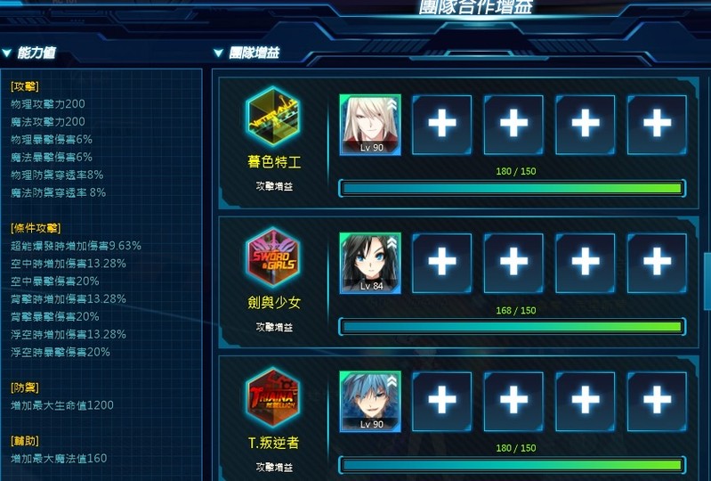Select the Lv 90 blue-haired character portrait

(370, 402)
